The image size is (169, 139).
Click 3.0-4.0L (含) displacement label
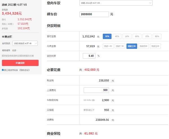[x=89, y=100]
